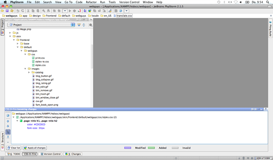Click the Clear list button
This screenshot has width=273, height=160.
[14, 148]
